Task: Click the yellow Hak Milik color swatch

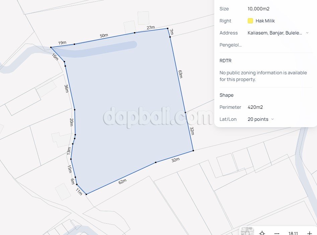Action: tap(250, 21)
